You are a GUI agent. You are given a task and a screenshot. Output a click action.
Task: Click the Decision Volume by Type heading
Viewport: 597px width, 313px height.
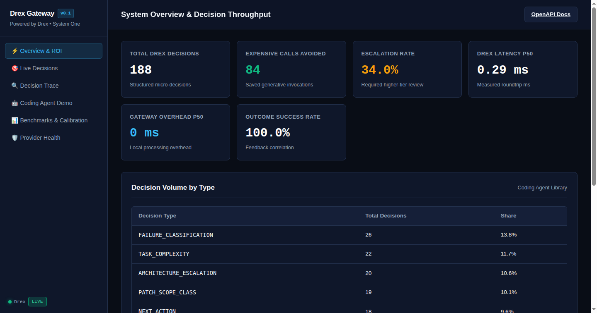coord(173,188)
